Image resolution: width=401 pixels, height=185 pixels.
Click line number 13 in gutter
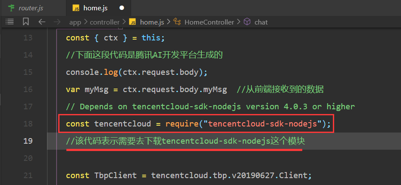tap(28, 38)
